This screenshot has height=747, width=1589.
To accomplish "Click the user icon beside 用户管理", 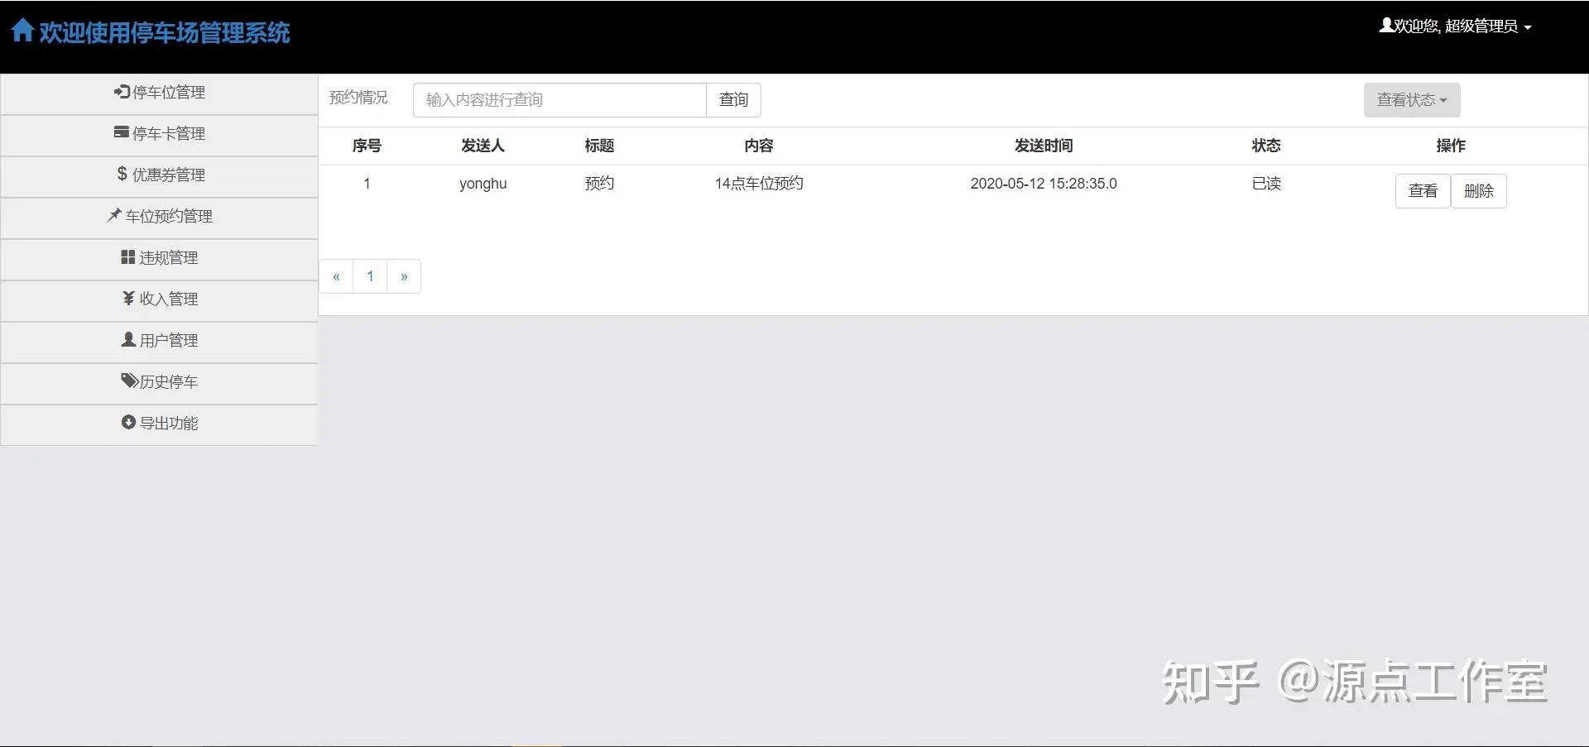I will click(x=128, y=339).
